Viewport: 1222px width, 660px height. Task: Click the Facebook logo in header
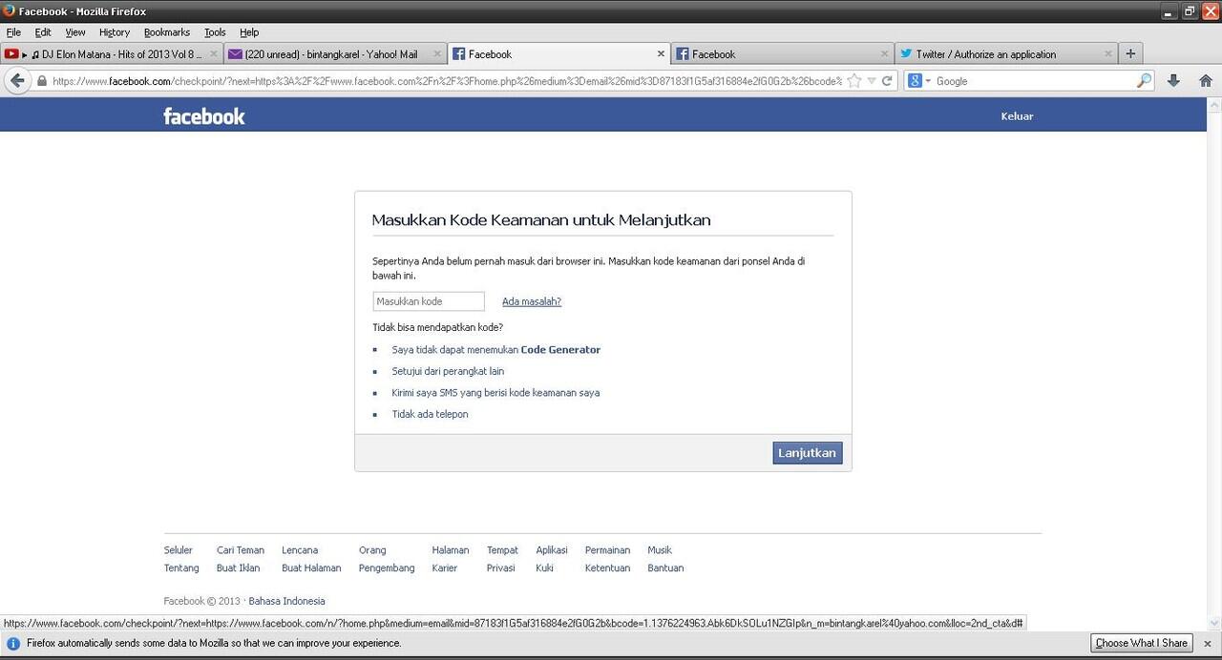(204, 116)
